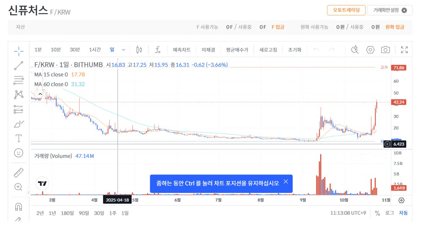Screen dimensions: 437x226
Task: Select the crosshair cursor tool
Action: pos(19,51)
